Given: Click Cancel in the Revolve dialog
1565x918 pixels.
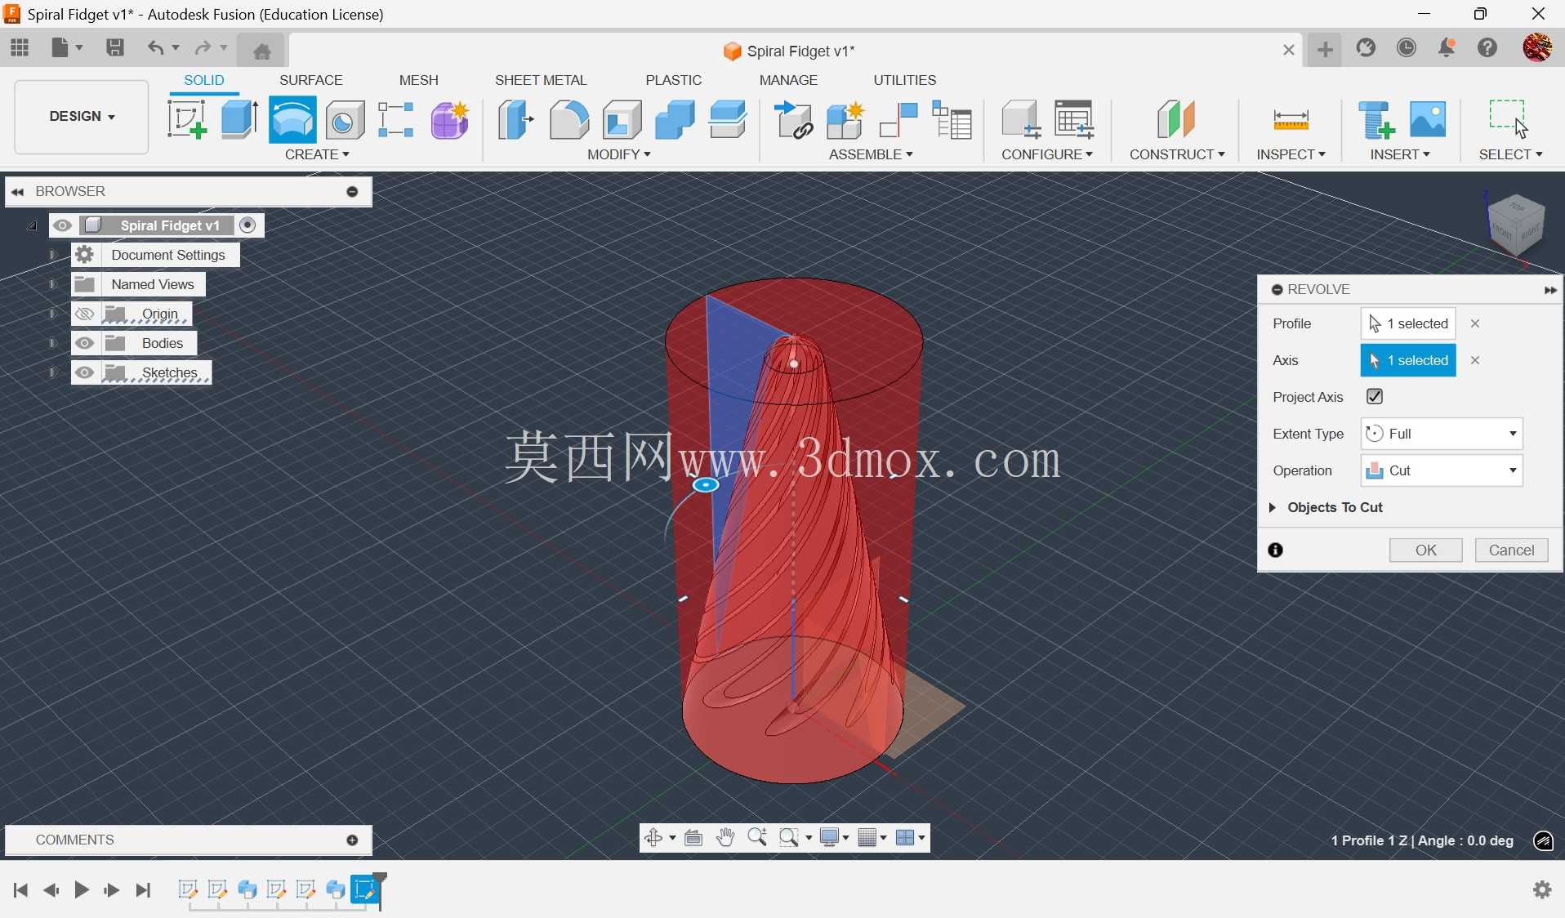Looking at the screenshot, I should point(1511,550).
